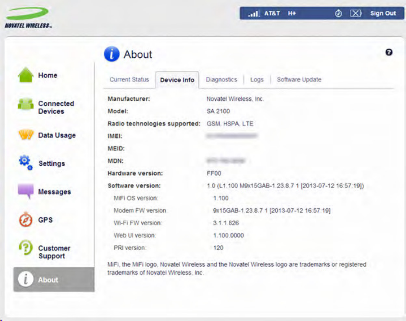The width and height of the screenshot is (406, 321).
Task: Click the full software version string
Action: coord(286,186)
